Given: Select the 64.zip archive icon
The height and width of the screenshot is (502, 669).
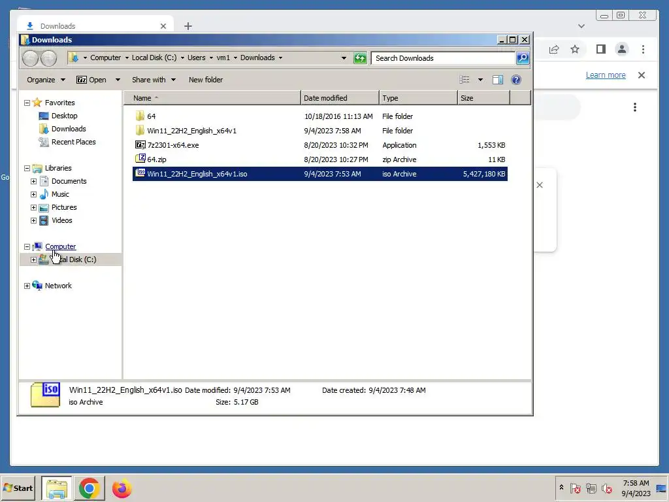Looking at the screenshot, I should 140,159.
